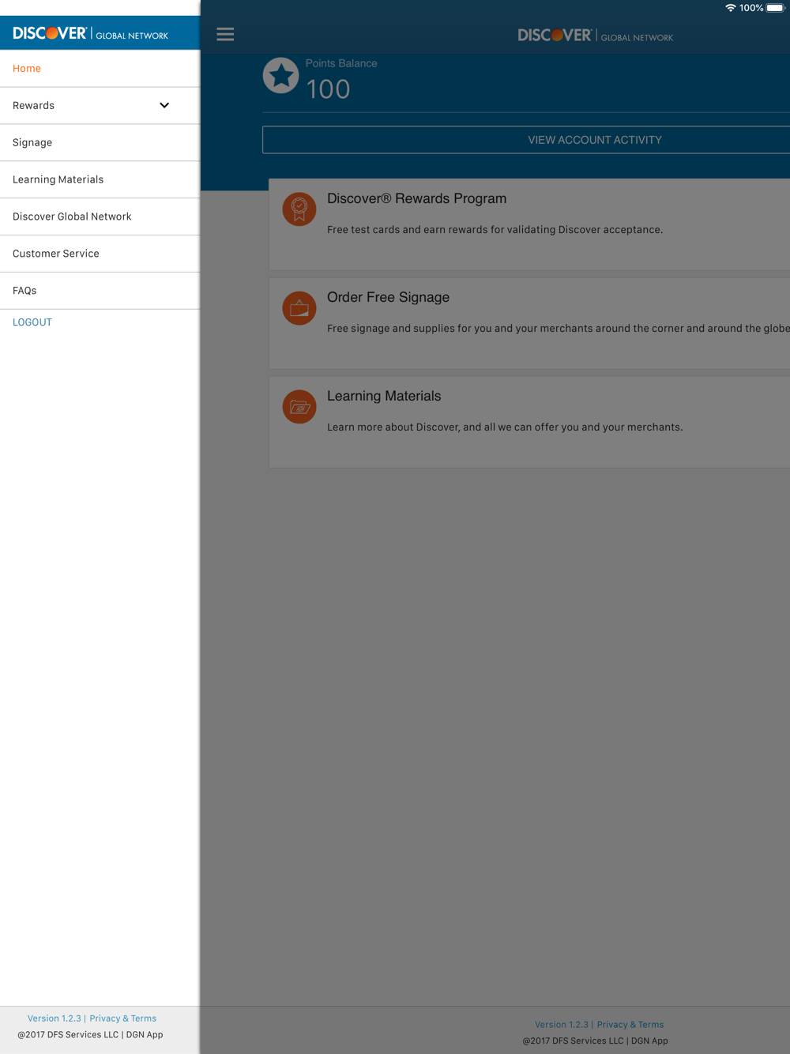Open the Order Free Signage card title

click(388, 298)
